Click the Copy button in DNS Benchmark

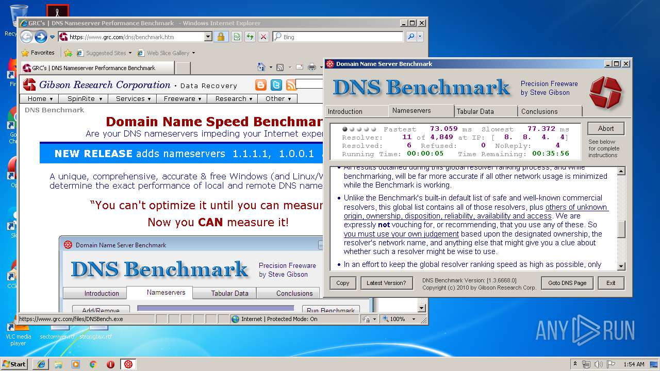(x=343, y=283)
